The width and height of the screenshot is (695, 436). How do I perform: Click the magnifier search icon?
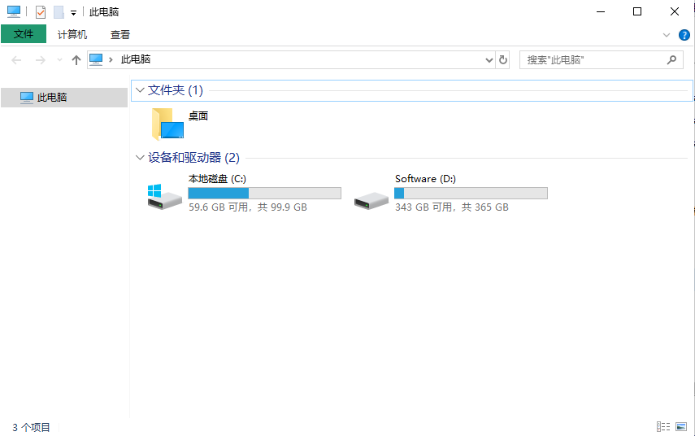(x=671, y=60)
